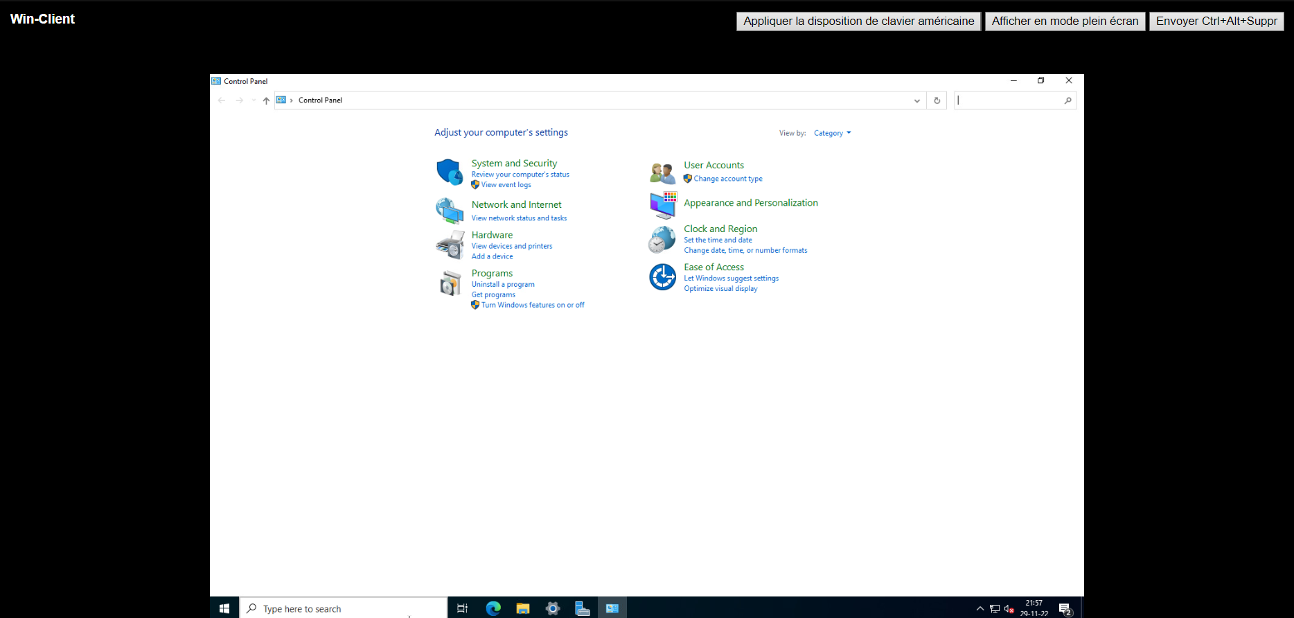Image resolution: width=1294 pixels, height=618 pixels.
Task: Open the Appearance and Personalization monitor icon
Action: click(x=663, y=205)
